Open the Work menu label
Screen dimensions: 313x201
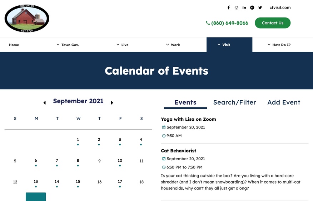click(175, 45)
